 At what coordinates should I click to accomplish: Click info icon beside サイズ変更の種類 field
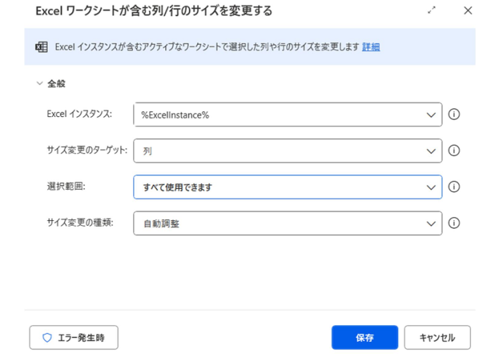[x=454, y=223]
